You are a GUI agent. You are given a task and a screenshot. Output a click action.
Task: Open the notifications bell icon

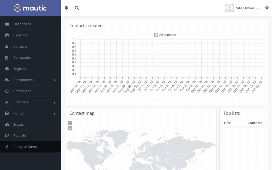tap(66, 8)
